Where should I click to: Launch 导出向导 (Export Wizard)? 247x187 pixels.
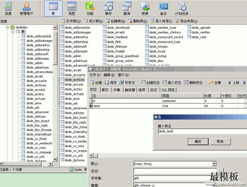click(x=186, y=21)
